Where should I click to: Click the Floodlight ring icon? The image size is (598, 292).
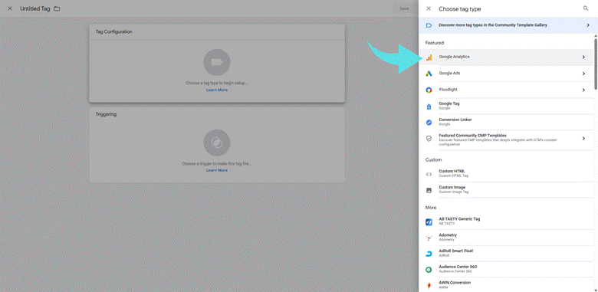[x=429, y=90]
